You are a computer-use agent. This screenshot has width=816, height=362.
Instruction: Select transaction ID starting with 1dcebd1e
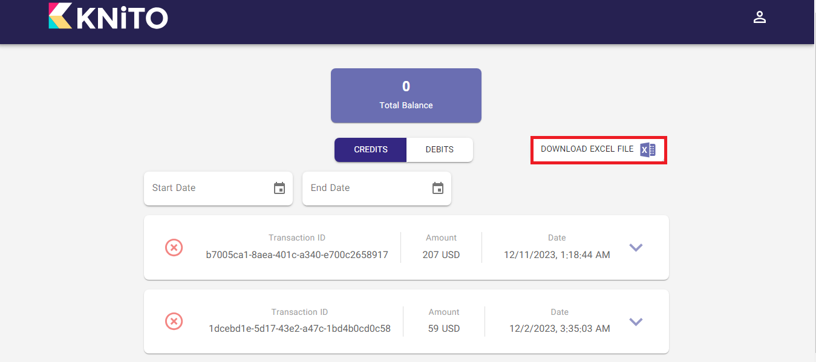[x=299, y=329]
